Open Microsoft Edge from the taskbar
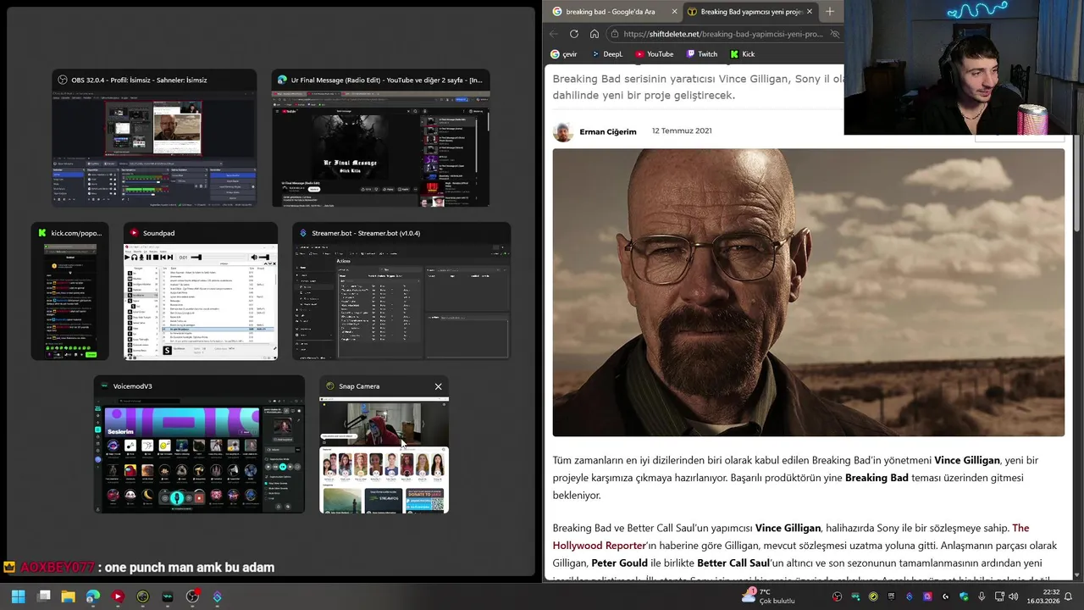The image size is (1084, 610). coord(93,596)
